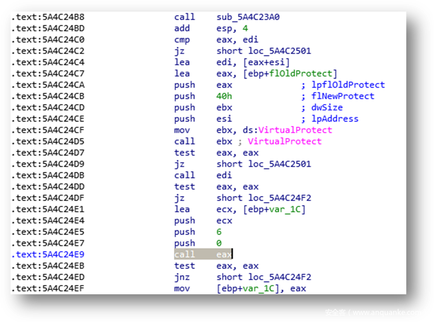Click the call edi instruction
The height and width of the screenshot is (322, 434).
point(203,175)
